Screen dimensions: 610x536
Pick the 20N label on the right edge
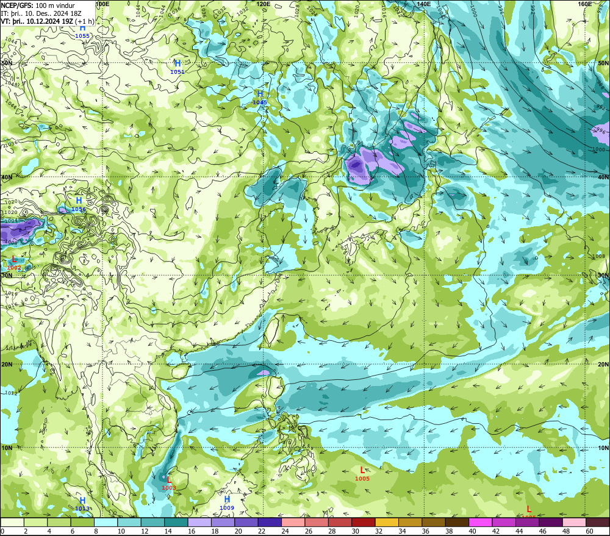tap(603, 364)
